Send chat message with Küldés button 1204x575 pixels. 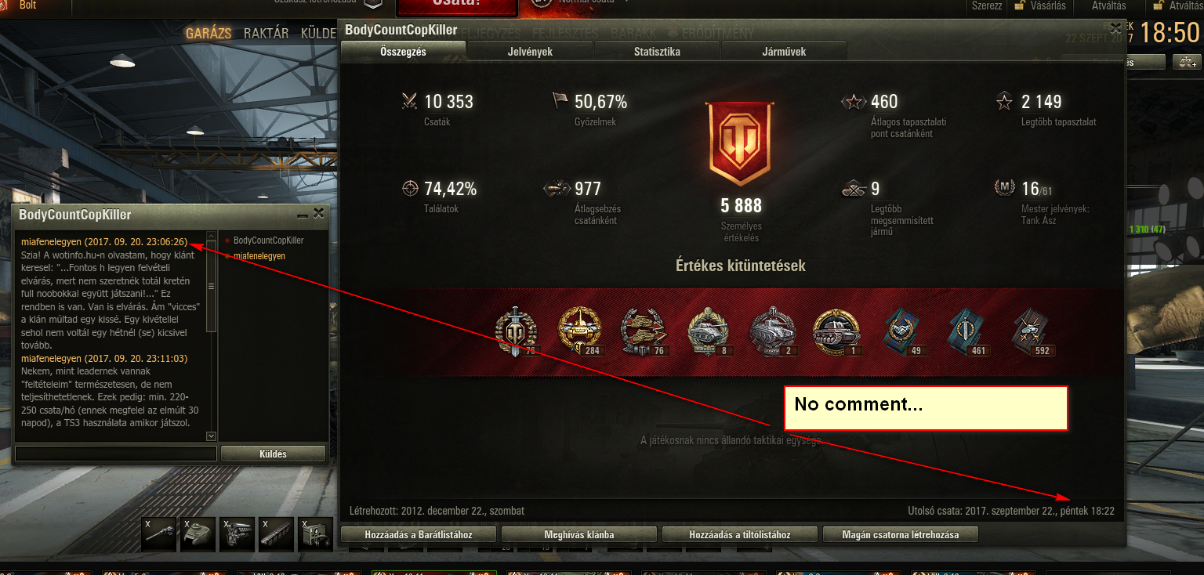point(273,454)
